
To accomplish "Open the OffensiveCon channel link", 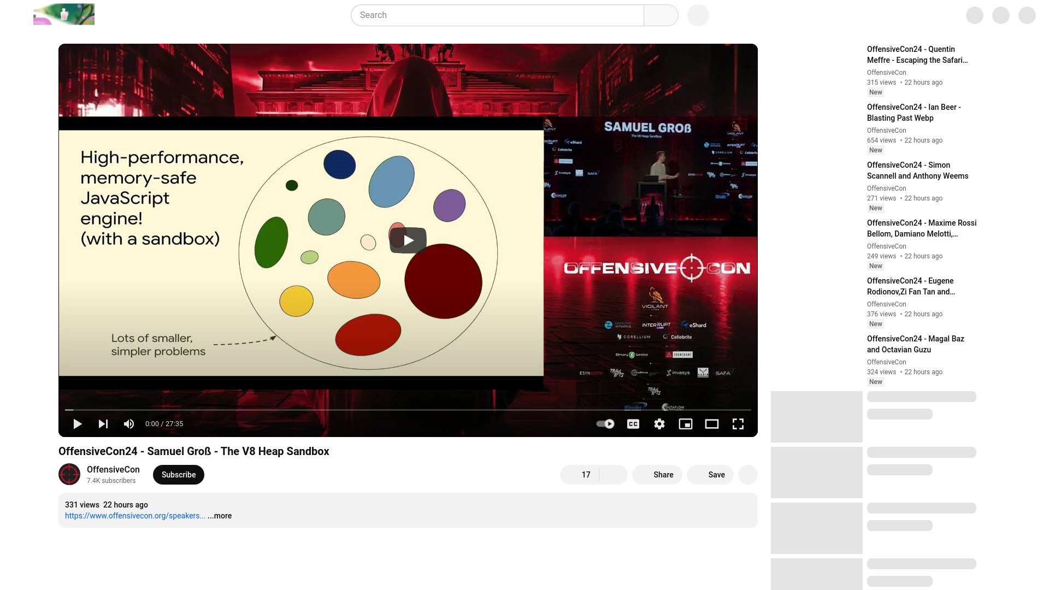I will 113,469.
